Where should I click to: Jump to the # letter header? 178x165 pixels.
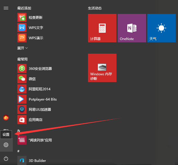tap(19, 151)
